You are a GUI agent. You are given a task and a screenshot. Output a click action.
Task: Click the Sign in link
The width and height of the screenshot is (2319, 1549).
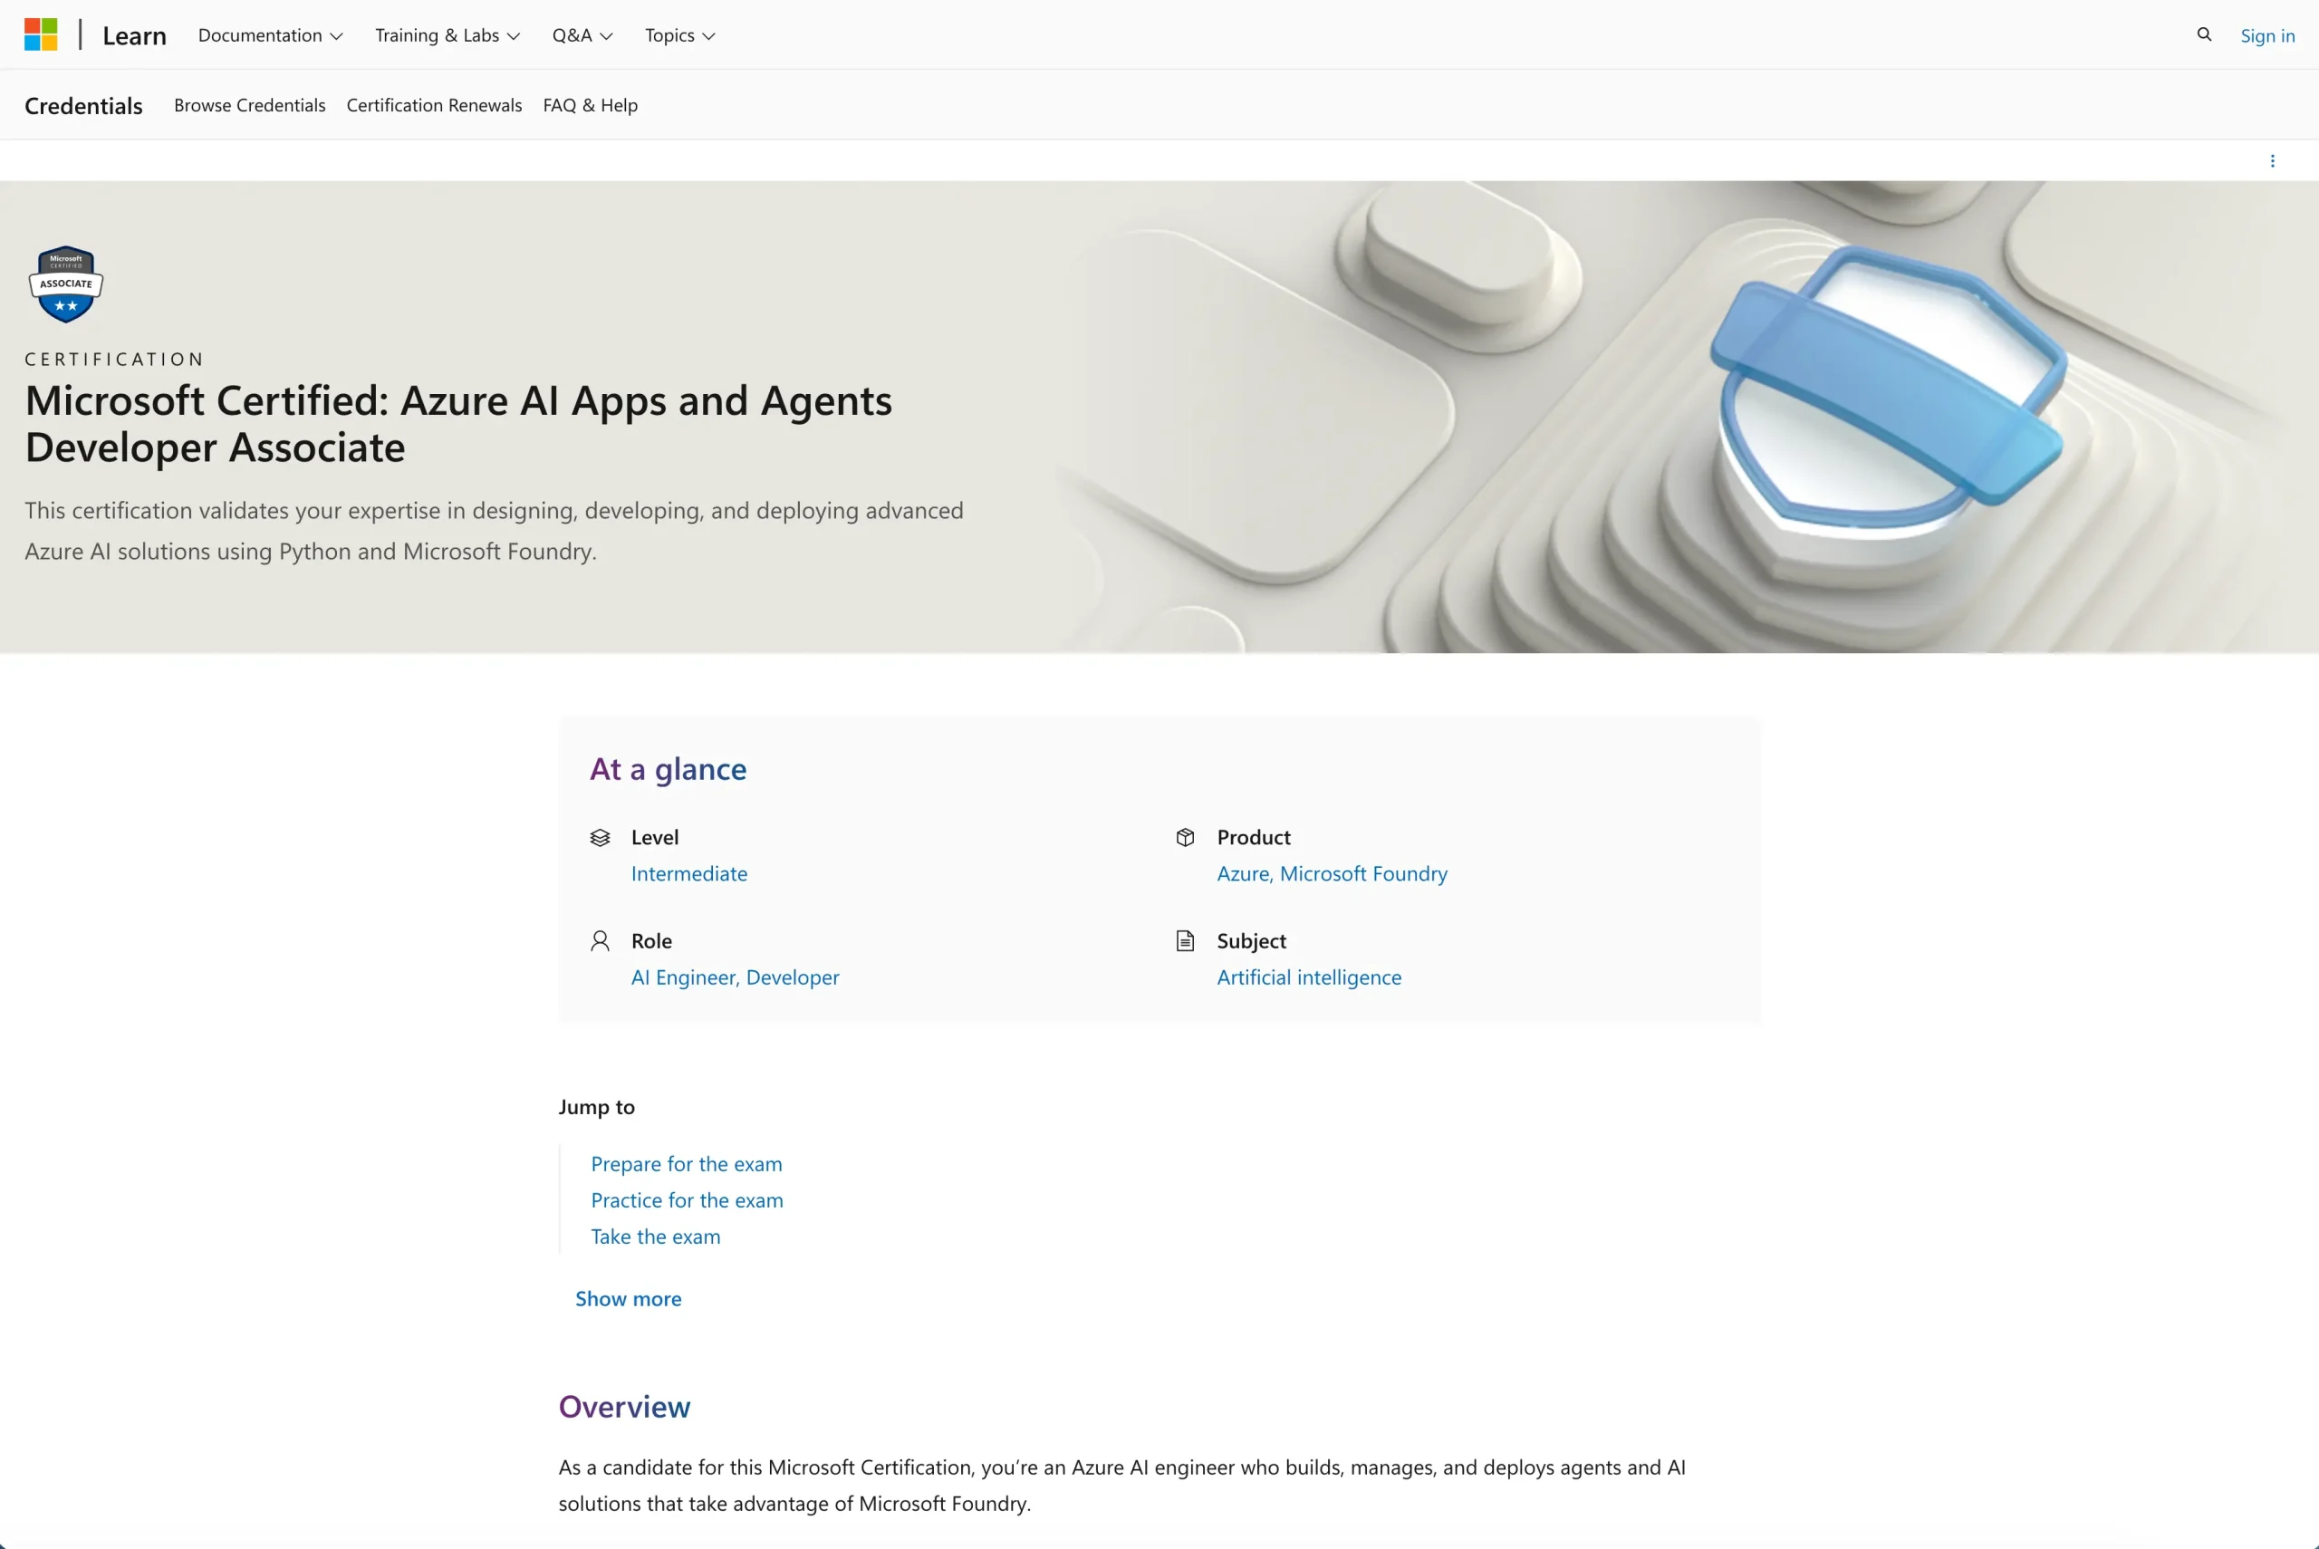(x=2266, y=35)
